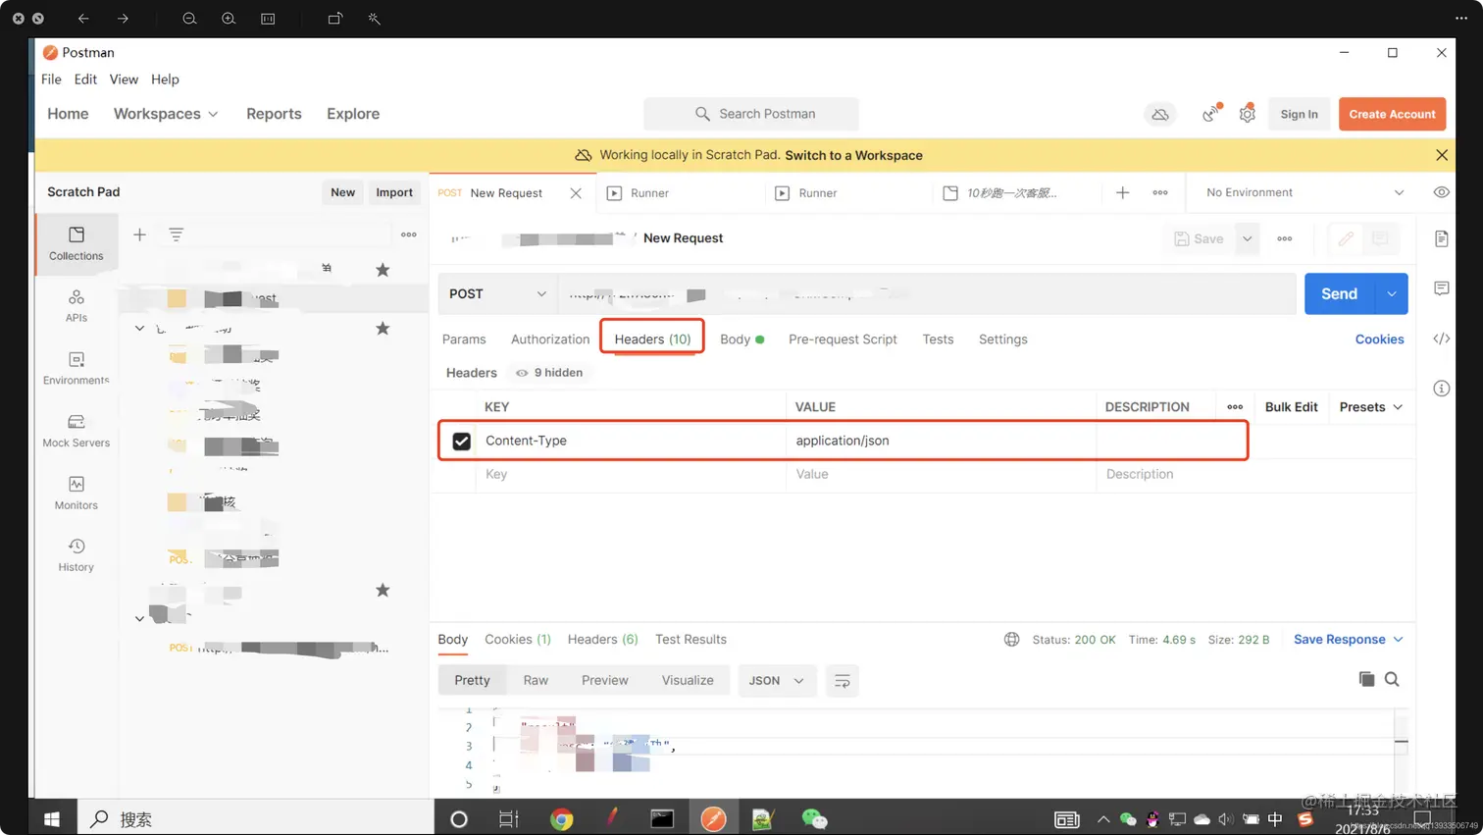Toggle the 9 hidden headers visibility

tap(549, 373)
